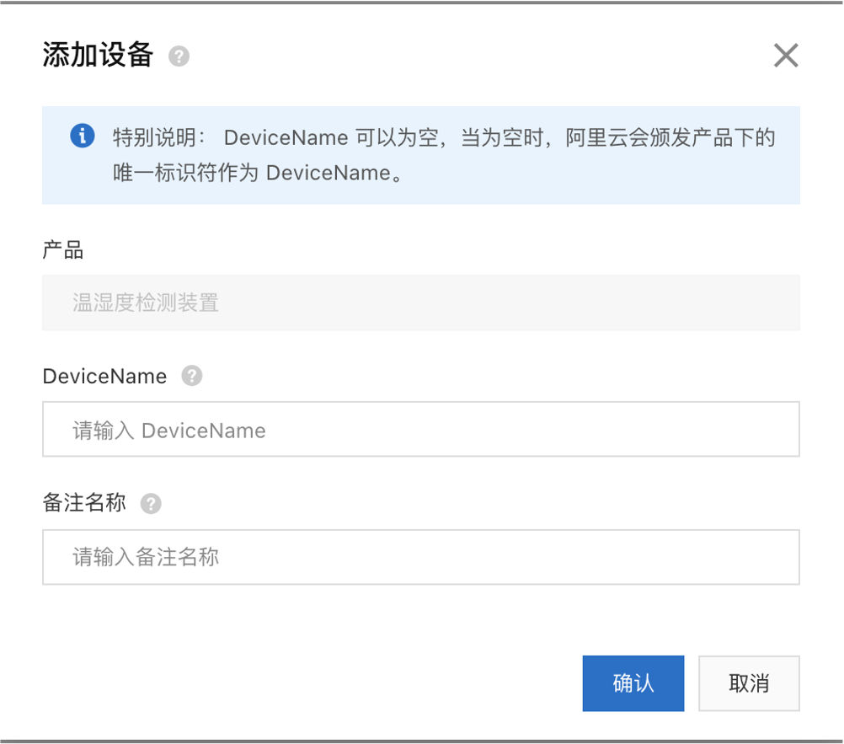Click the 取消 button
Image resolution: width=844 pixels, height=744 pixels.
tap(749, 683)
